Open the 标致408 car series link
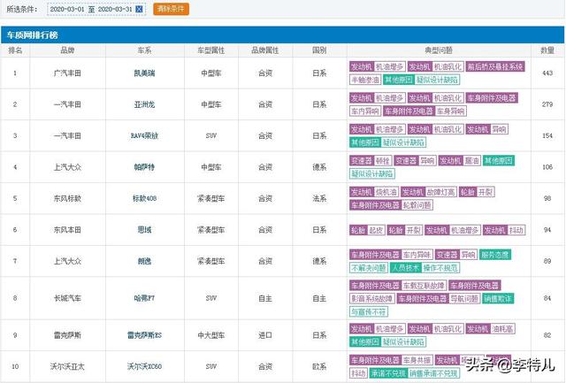Viewport: 566px width, 383px height. (x=144, y=198)
